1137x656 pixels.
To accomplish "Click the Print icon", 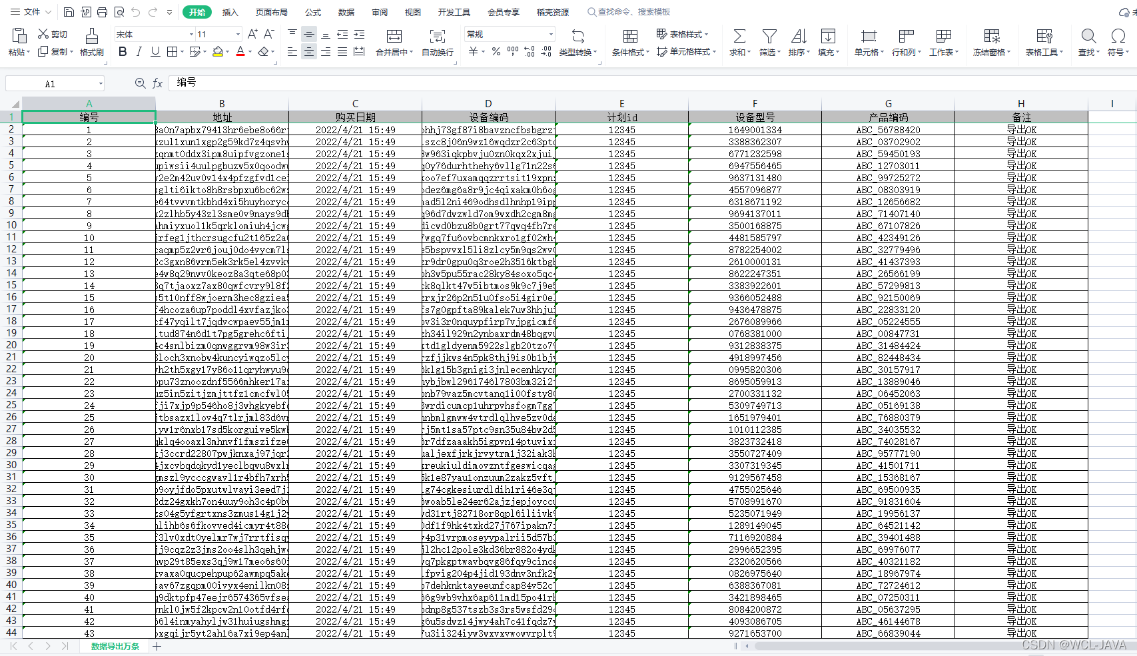I will point(102,12).
